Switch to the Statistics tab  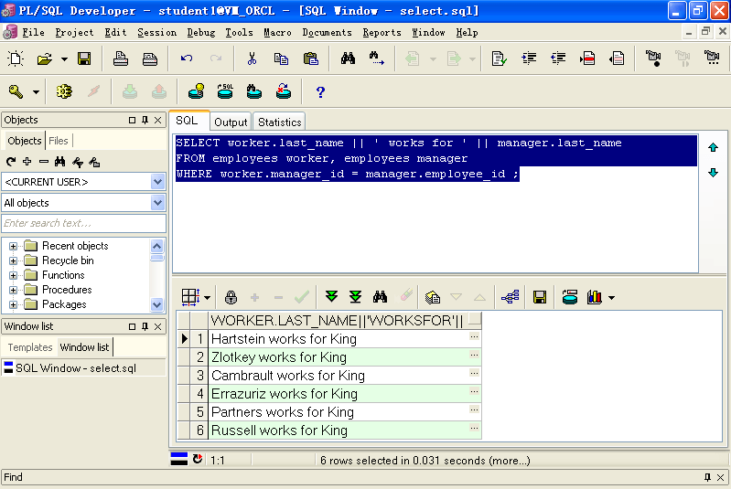coord(280,122)
